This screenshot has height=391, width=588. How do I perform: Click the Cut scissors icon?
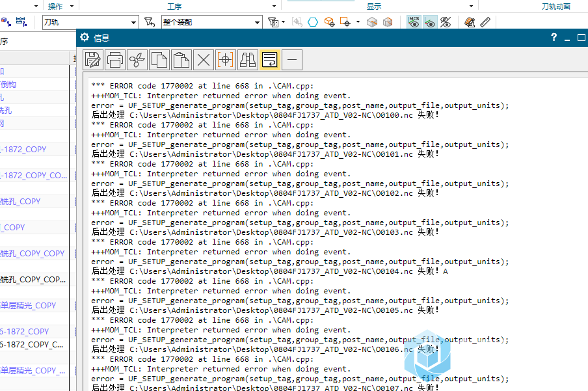137,60
